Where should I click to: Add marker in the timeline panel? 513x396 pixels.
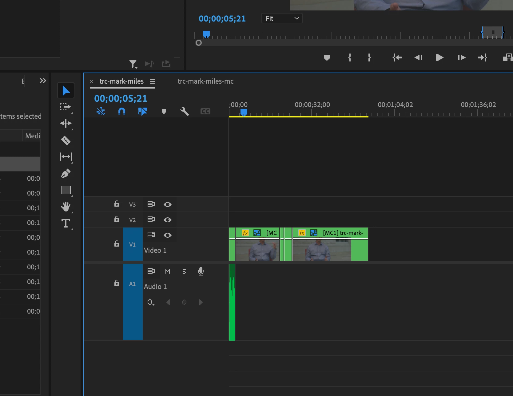[164, 111]
